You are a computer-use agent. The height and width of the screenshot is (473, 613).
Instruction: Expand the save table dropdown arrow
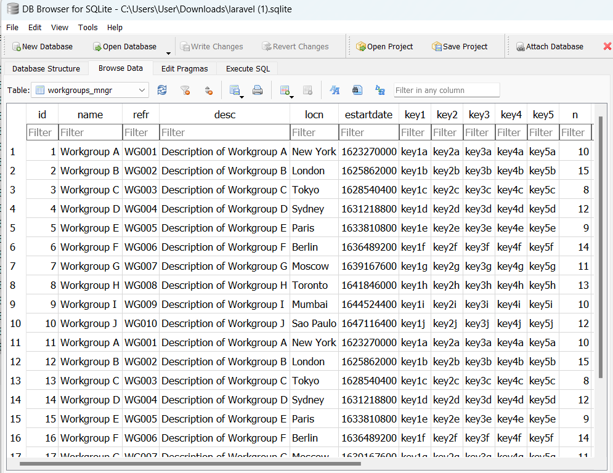pos(242,97)
